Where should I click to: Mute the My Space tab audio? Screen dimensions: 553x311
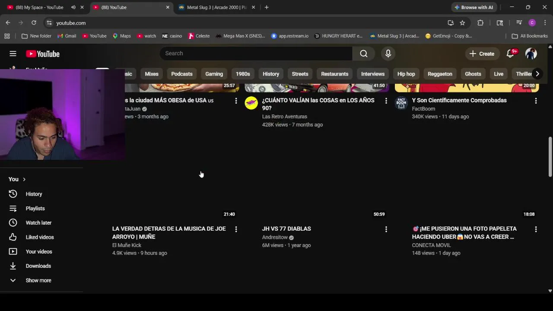pyautogui.click(x=73, y=7)
